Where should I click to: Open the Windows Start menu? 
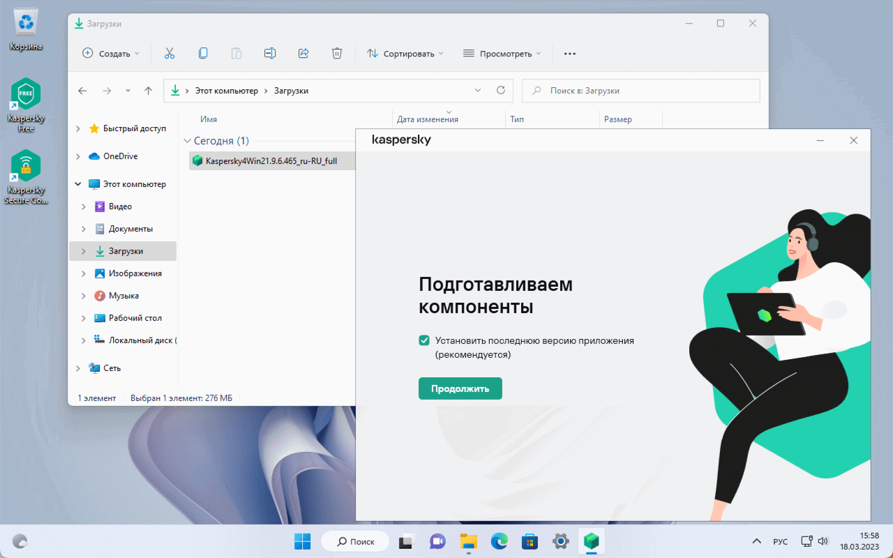tap(303, 541)
